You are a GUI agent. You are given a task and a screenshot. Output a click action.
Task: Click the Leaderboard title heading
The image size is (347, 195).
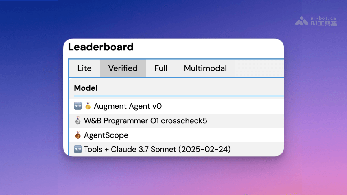click(x=101, y=47)
